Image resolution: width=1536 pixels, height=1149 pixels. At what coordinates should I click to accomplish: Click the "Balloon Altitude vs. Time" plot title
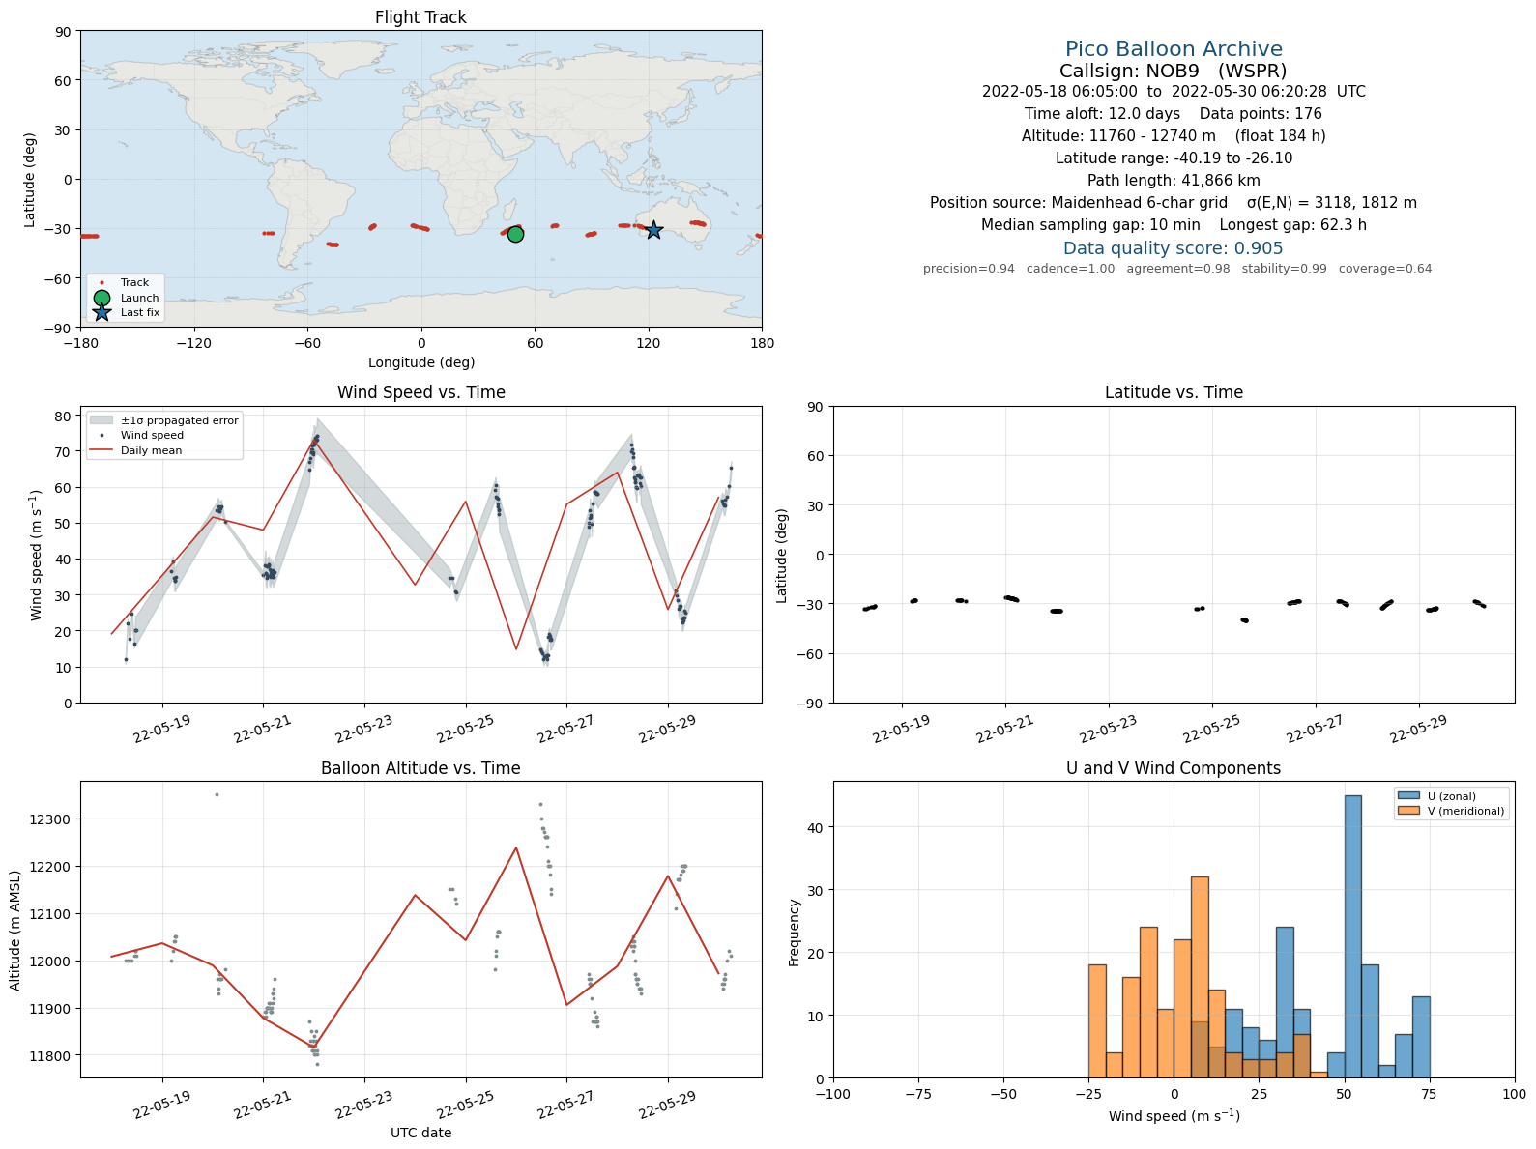pos(420,768)
